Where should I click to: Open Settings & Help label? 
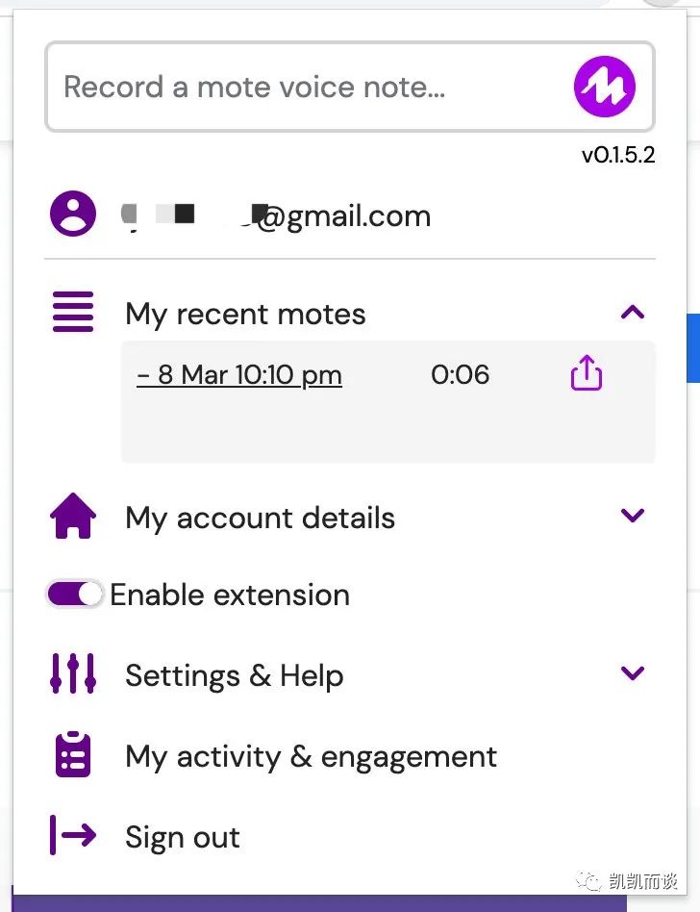coord(235,676)
